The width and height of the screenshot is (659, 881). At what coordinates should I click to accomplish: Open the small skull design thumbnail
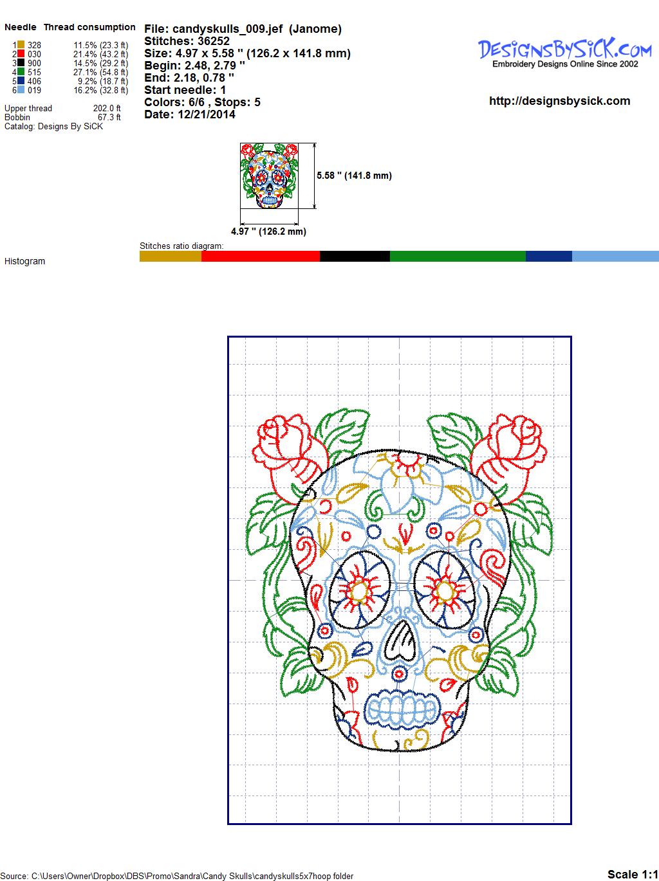pyautogui.click(x=269, y=176)
